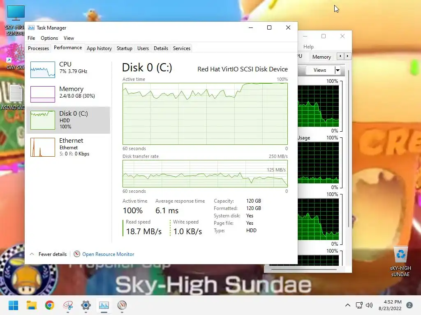Open the clock and date flyout
This screenshot has width=421, height=315.
click(x=390, y=305)
